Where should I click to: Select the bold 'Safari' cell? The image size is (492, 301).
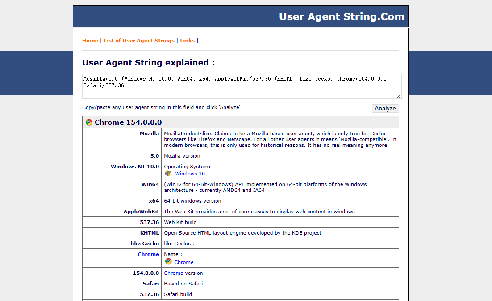122,284
